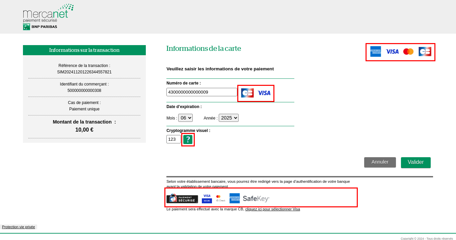Click the Visa Secure badge at bottom

click(207, 199)
